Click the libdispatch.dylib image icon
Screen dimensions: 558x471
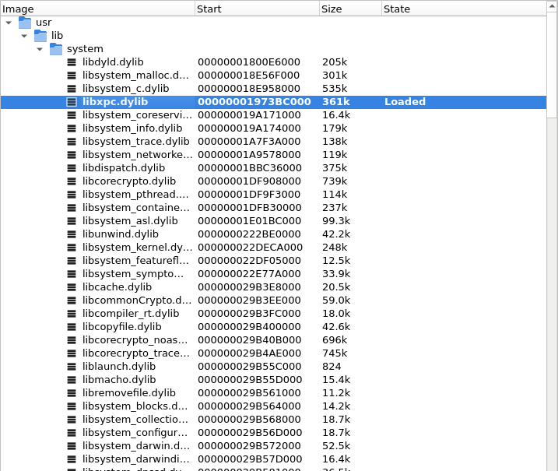(72, 168)
